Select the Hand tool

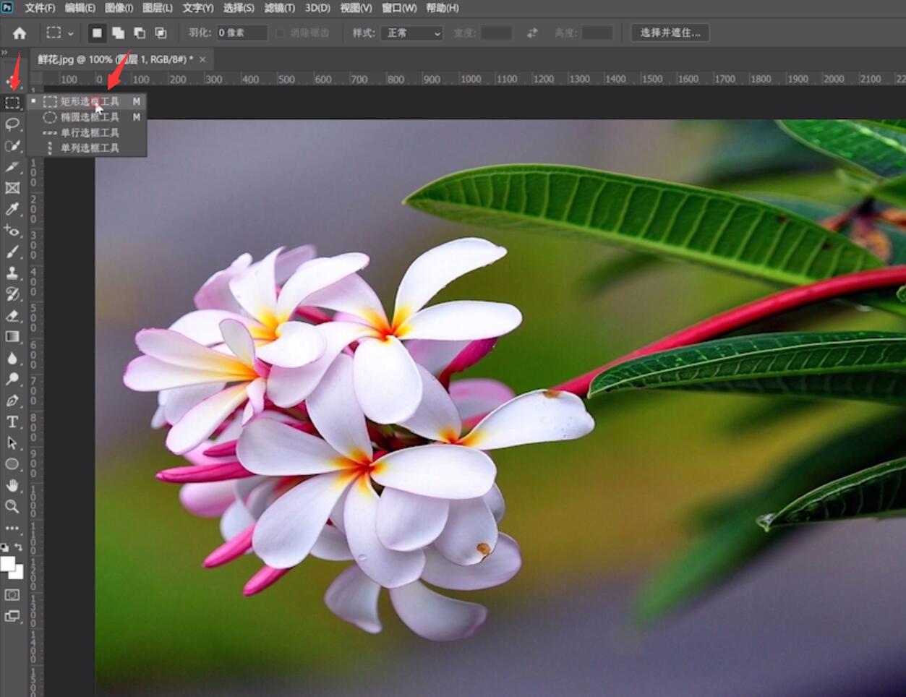tap(12, 485)
